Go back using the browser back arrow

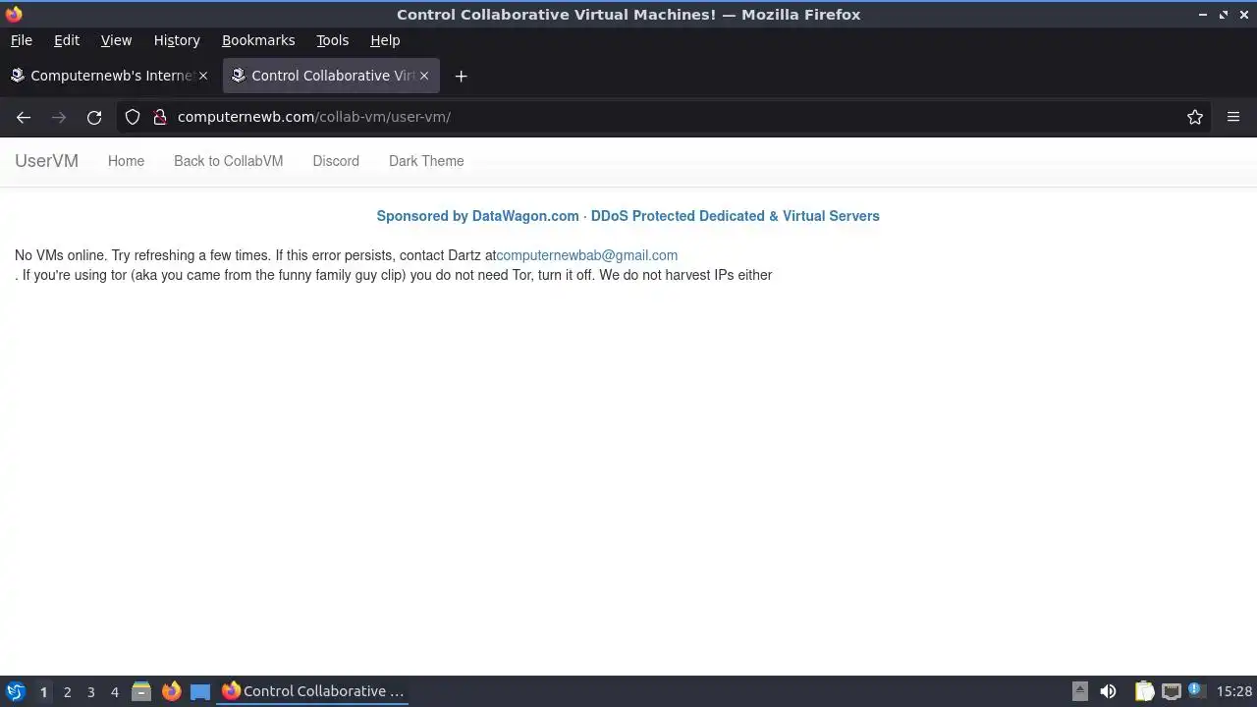click(24, 117)
